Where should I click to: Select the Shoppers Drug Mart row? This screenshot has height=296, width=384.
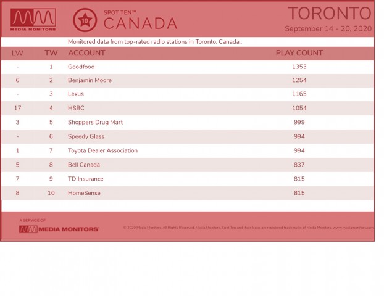188,122
